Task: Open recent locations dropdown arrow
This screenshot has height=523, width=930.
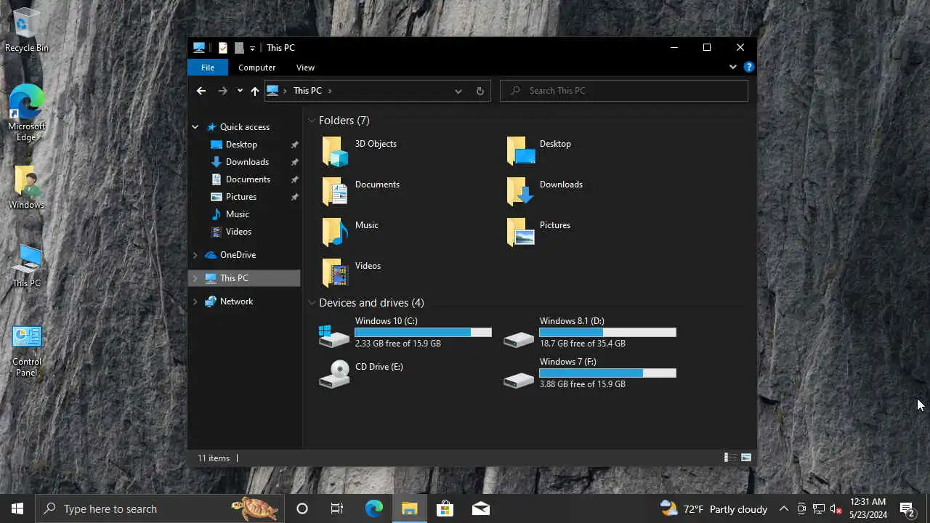Action: (240, 91)
